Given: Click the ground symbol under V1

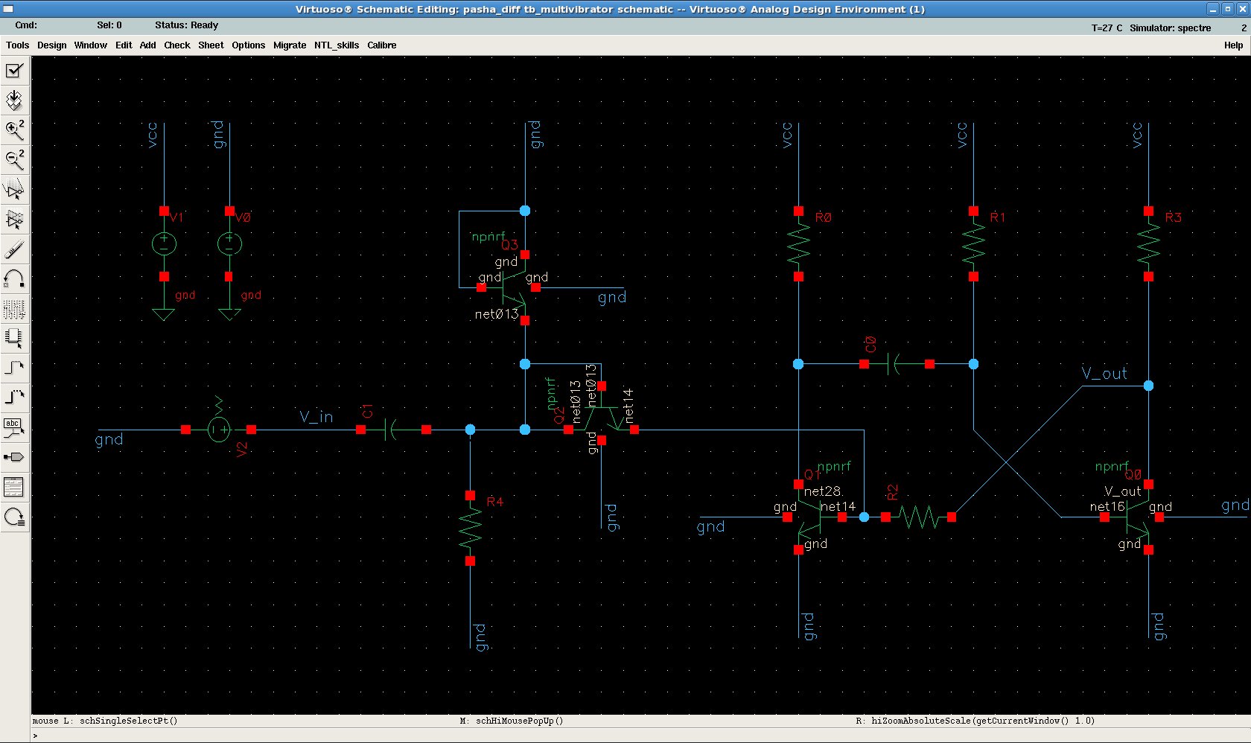Looking at the screenshot, I should 164,313.
